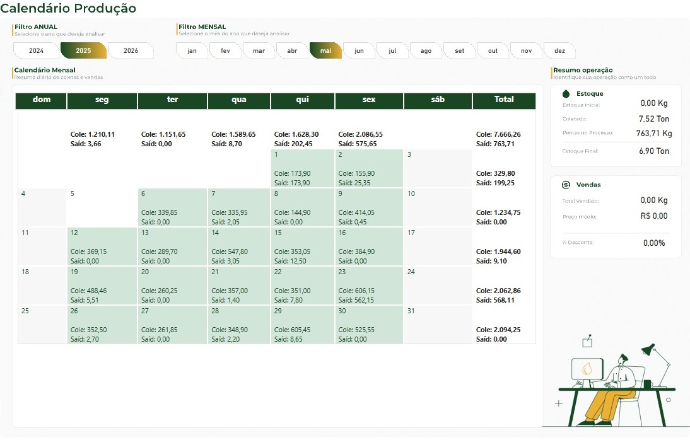Select year 2024 filter
The image size is (690, 445).
pos(36,50)
